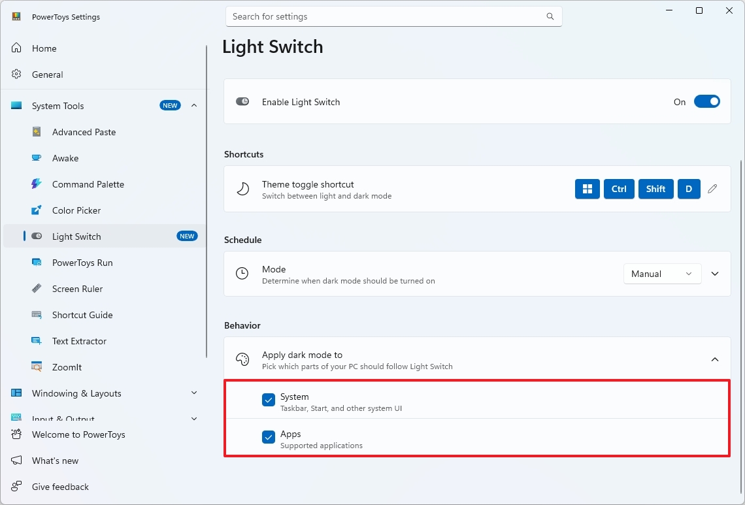
Task: Click Give feedback in the sidebar
Action: [x=60, y=487]
